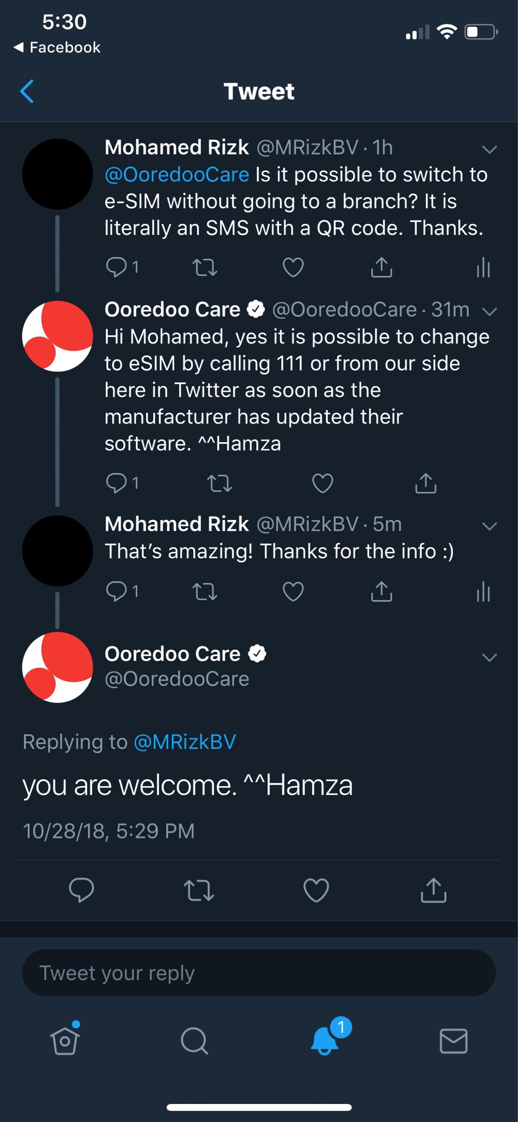Open Search tab with magnifier icon
The width and height of the screenshot is (518, 1122).
pyautogui.click(x=194, y=1041)
